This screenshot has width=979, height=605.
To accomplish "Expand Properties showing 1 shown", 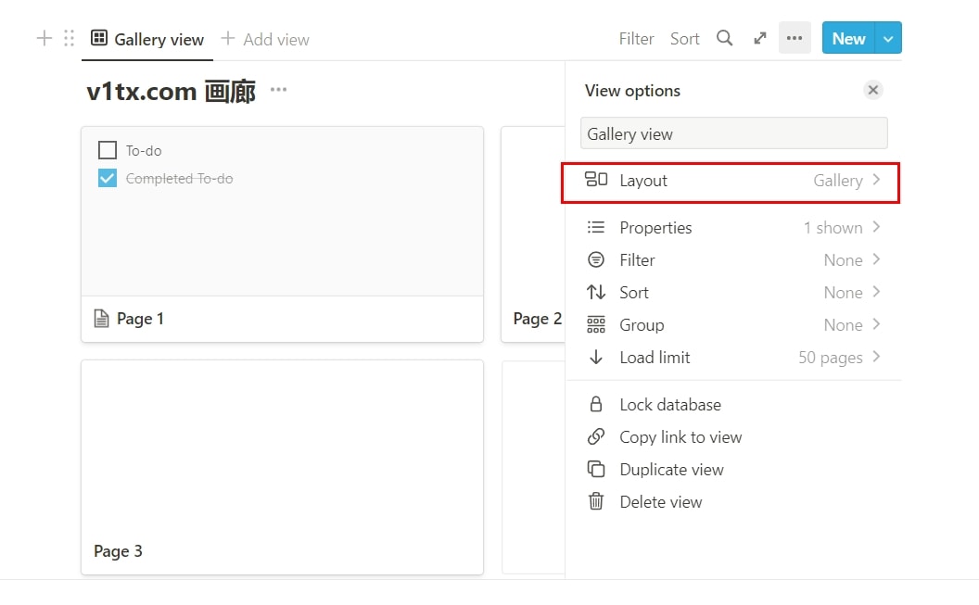I will pyautogui.click(x=731, y=228).
